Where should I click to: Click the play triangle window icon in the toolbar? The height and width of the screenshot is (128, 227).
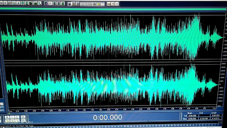click(82, 4)
